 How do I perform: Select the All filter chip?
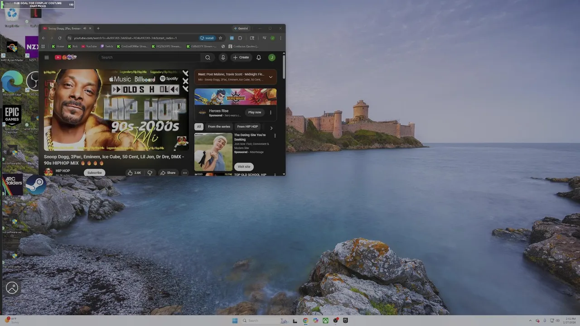tap(198, 127)
